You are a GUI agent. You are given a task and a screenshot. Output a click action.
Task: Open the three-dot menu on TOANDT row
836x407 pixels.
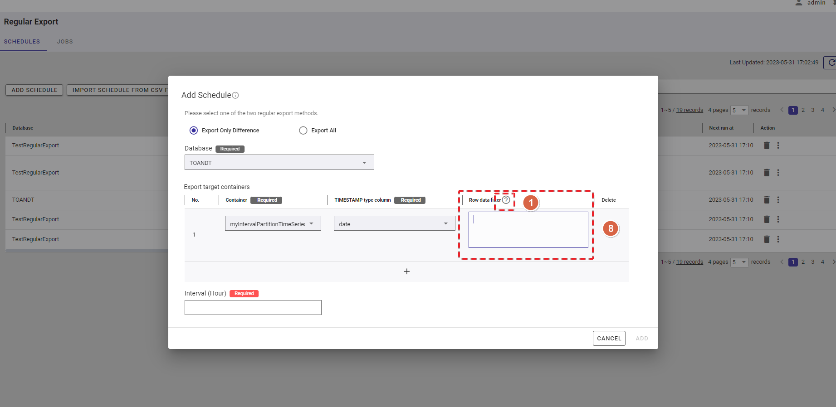(778, 200)
